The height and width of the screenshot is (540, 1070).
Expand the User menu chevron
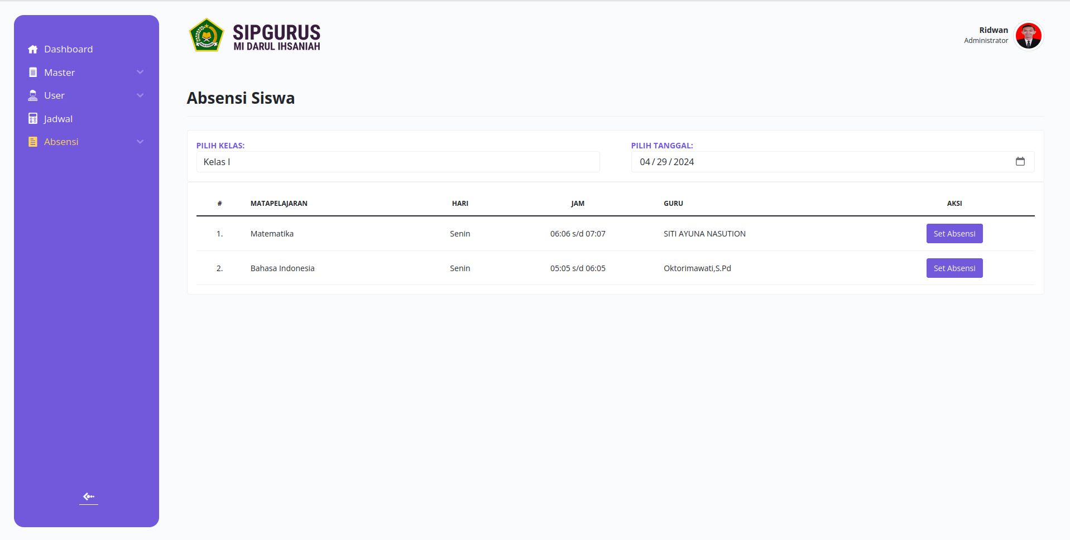pos(140,95)
